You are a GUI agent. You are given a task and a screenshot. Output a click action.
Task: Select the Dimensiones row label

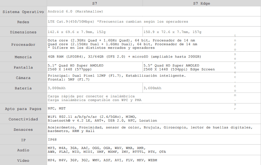(x=23, y=32)
